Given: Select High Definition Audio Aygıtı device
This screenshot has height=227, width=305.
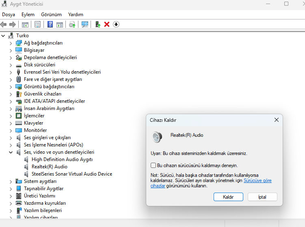Looking at the screenshot, I should tap(62, 159).
